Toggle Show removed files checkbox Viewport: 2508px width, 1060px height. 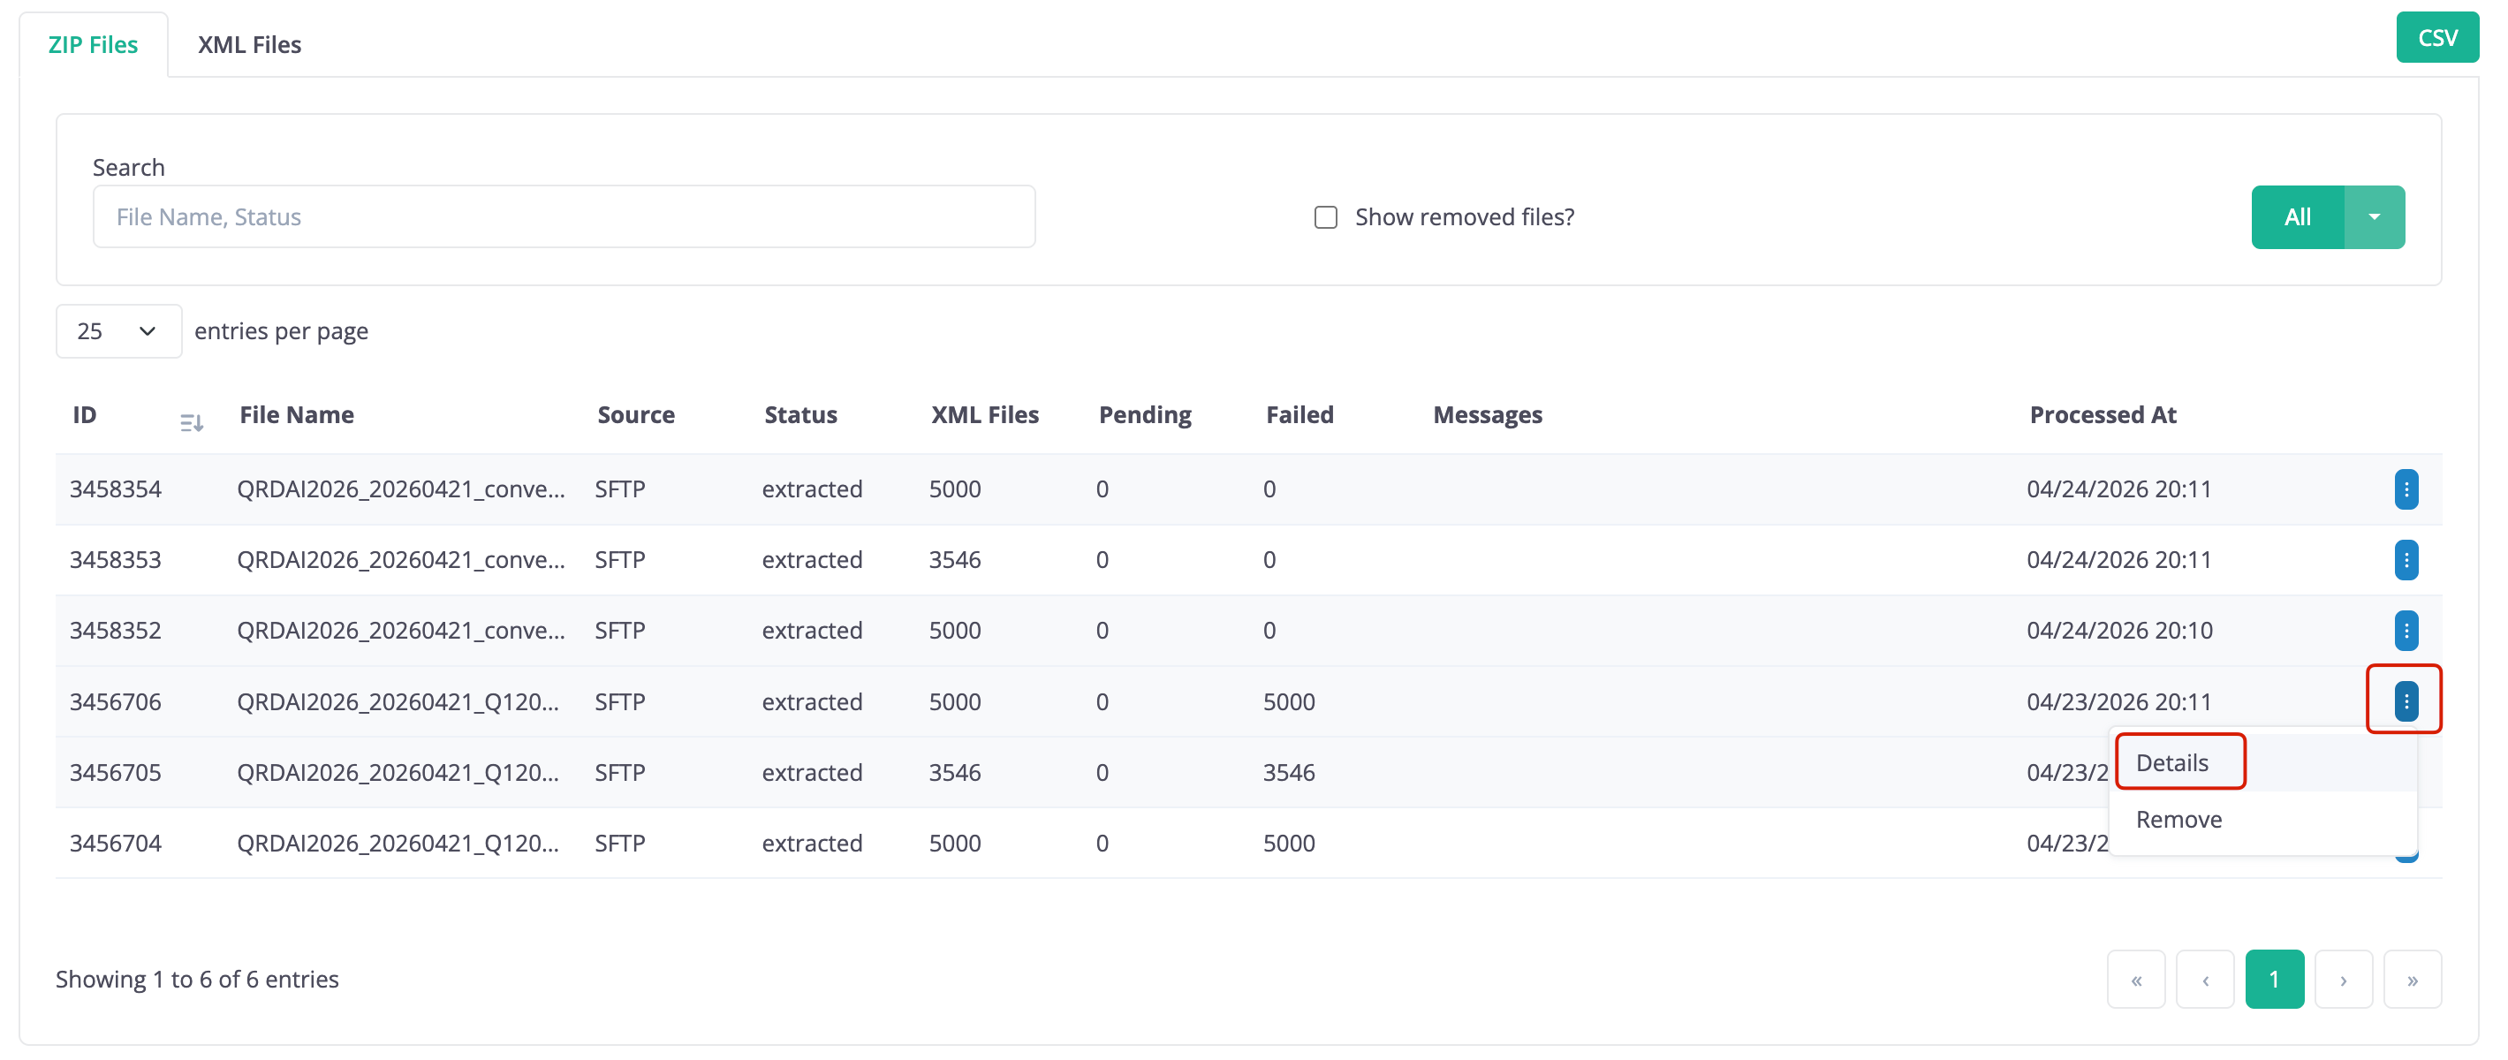point(1325,217)
